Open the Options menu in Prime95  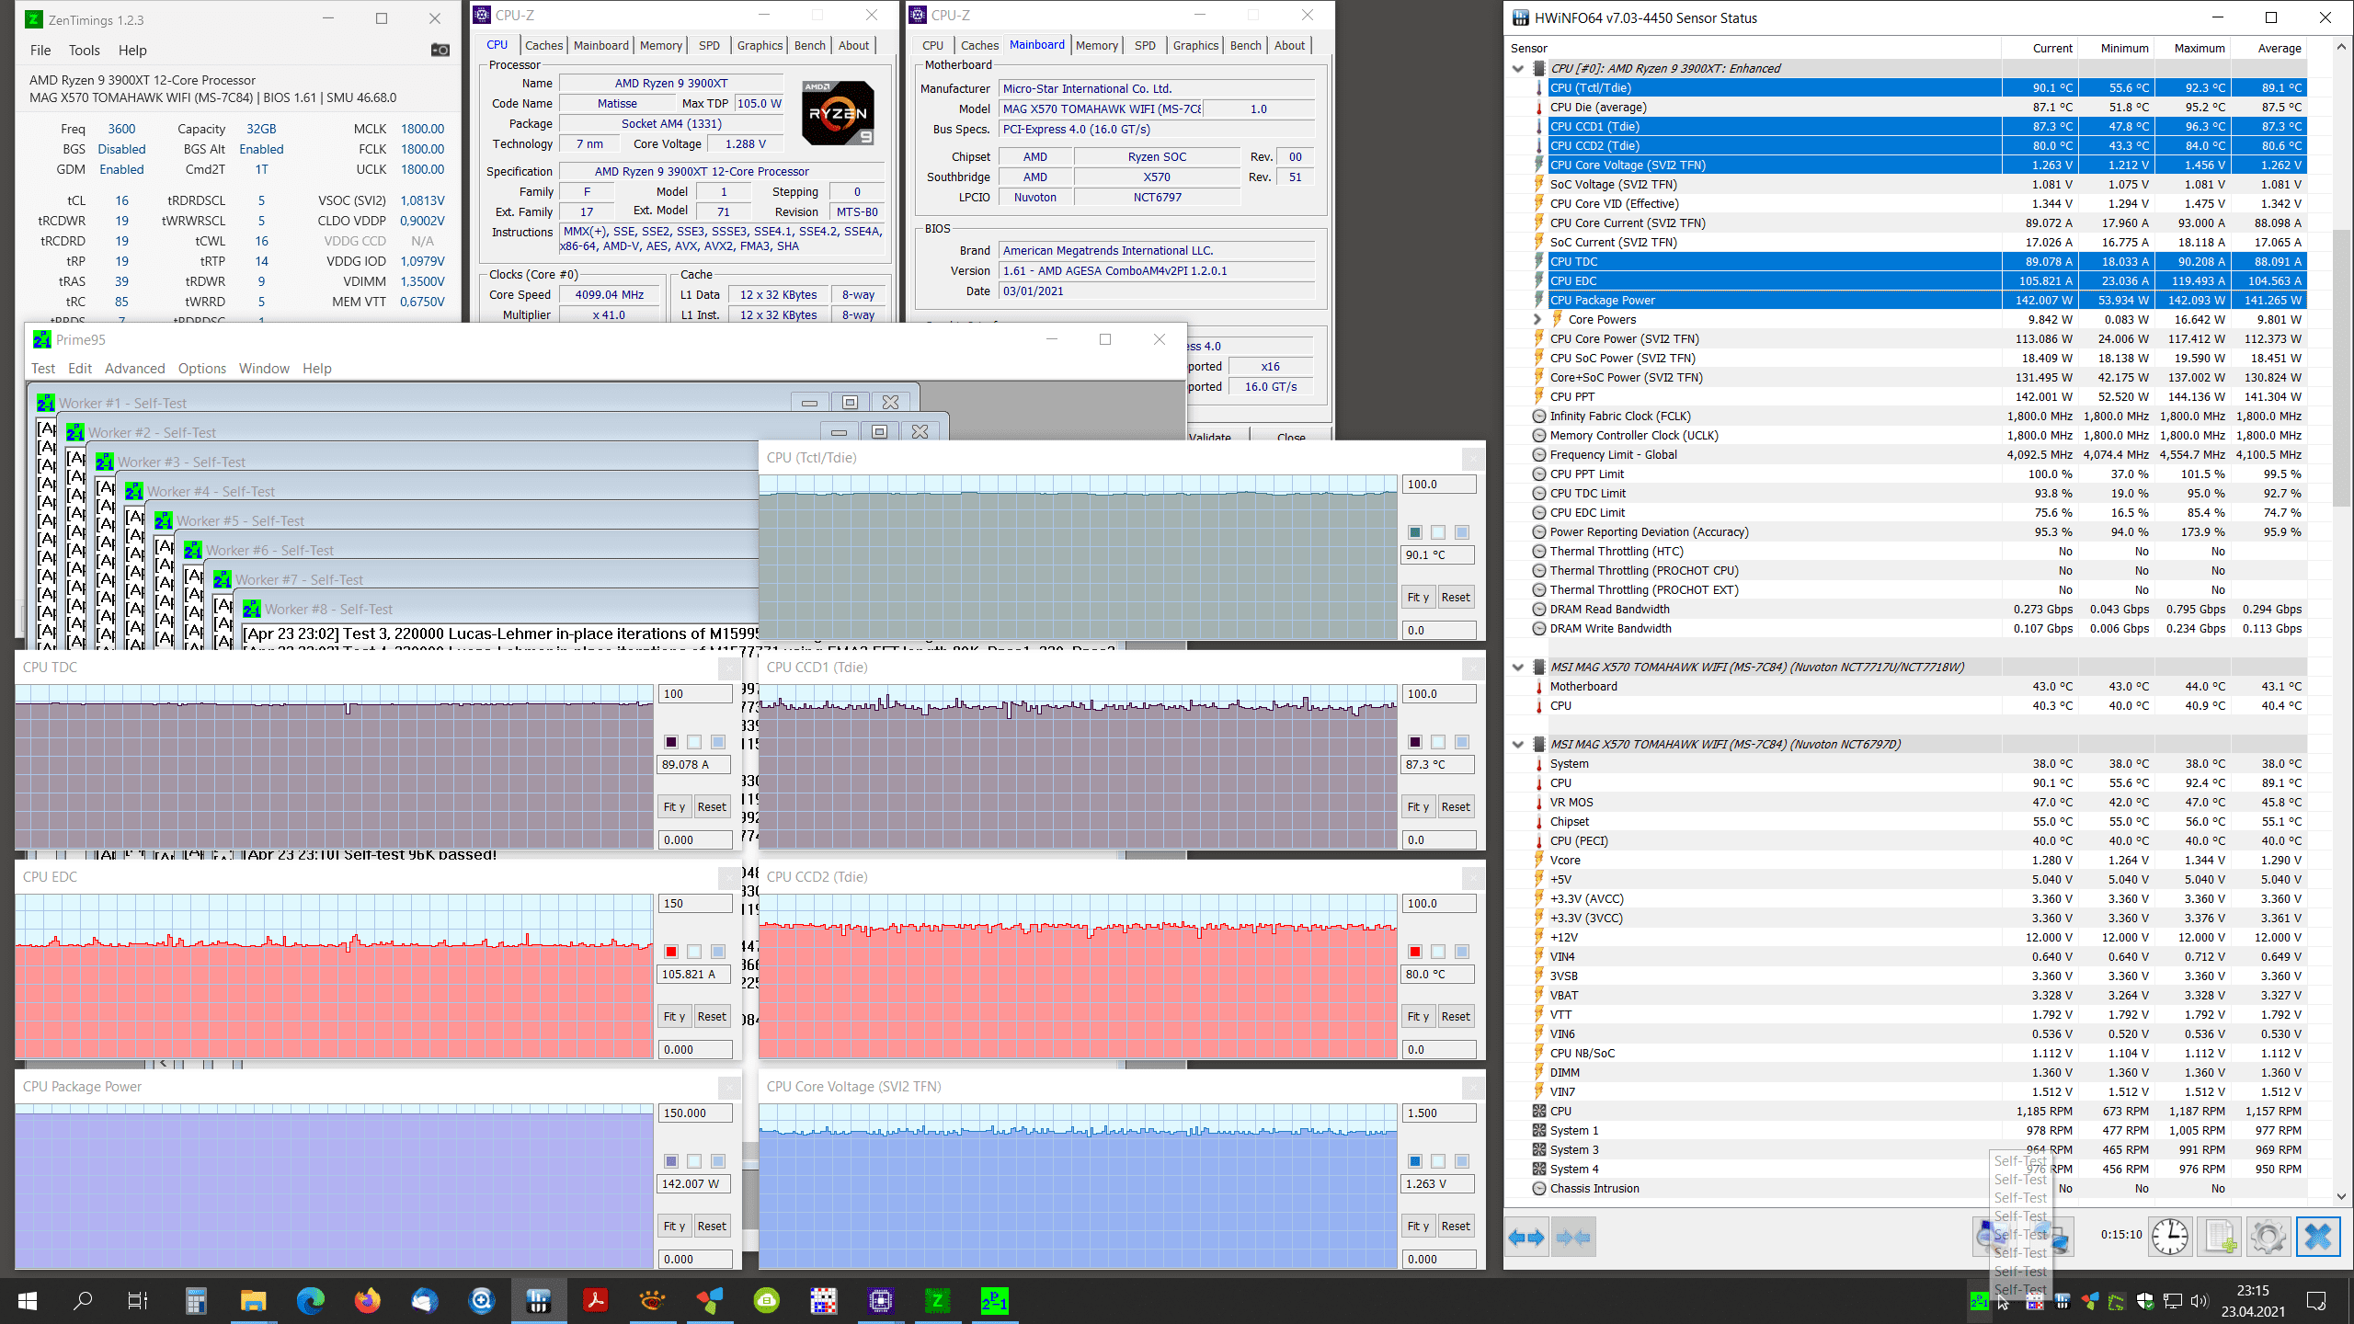[x=202, y=369]
